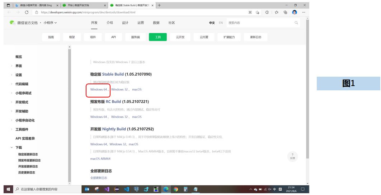Open VS Code blue icon in taskbar
The height and width of the screenshot is (195, 381).
coord(126,189)
